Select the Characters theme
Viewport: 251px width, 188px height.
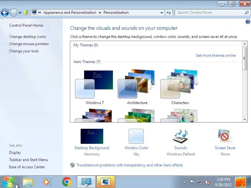[x=180, y=87]
